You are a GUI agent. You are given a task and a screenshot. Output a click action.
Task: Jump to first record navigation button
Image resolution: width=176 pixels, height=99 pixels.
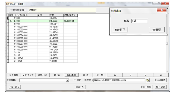point(115,75)
